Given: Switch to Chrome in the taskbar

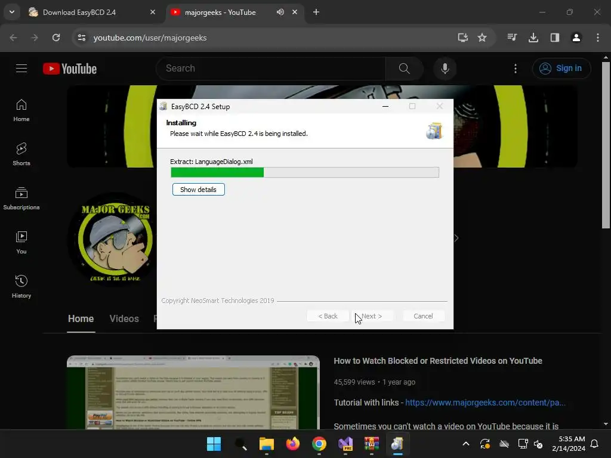Looking at the screenshot, I should [x=319, y=444].
